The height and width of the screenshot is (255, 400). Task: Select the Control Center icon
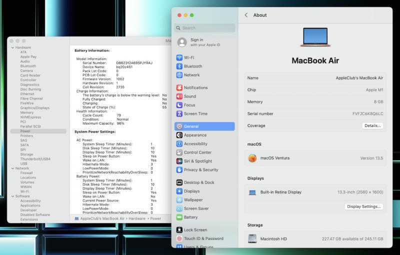pyautogui.click(x=179, y=152)
